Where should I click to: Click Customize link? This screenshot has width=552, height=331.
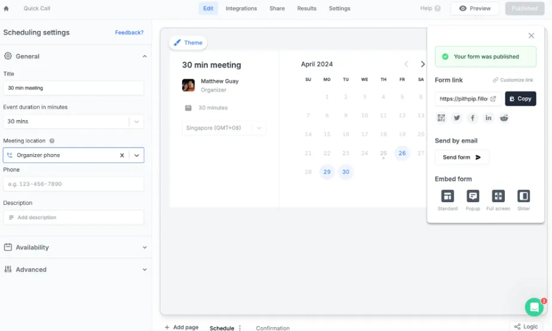coord(513,80)
